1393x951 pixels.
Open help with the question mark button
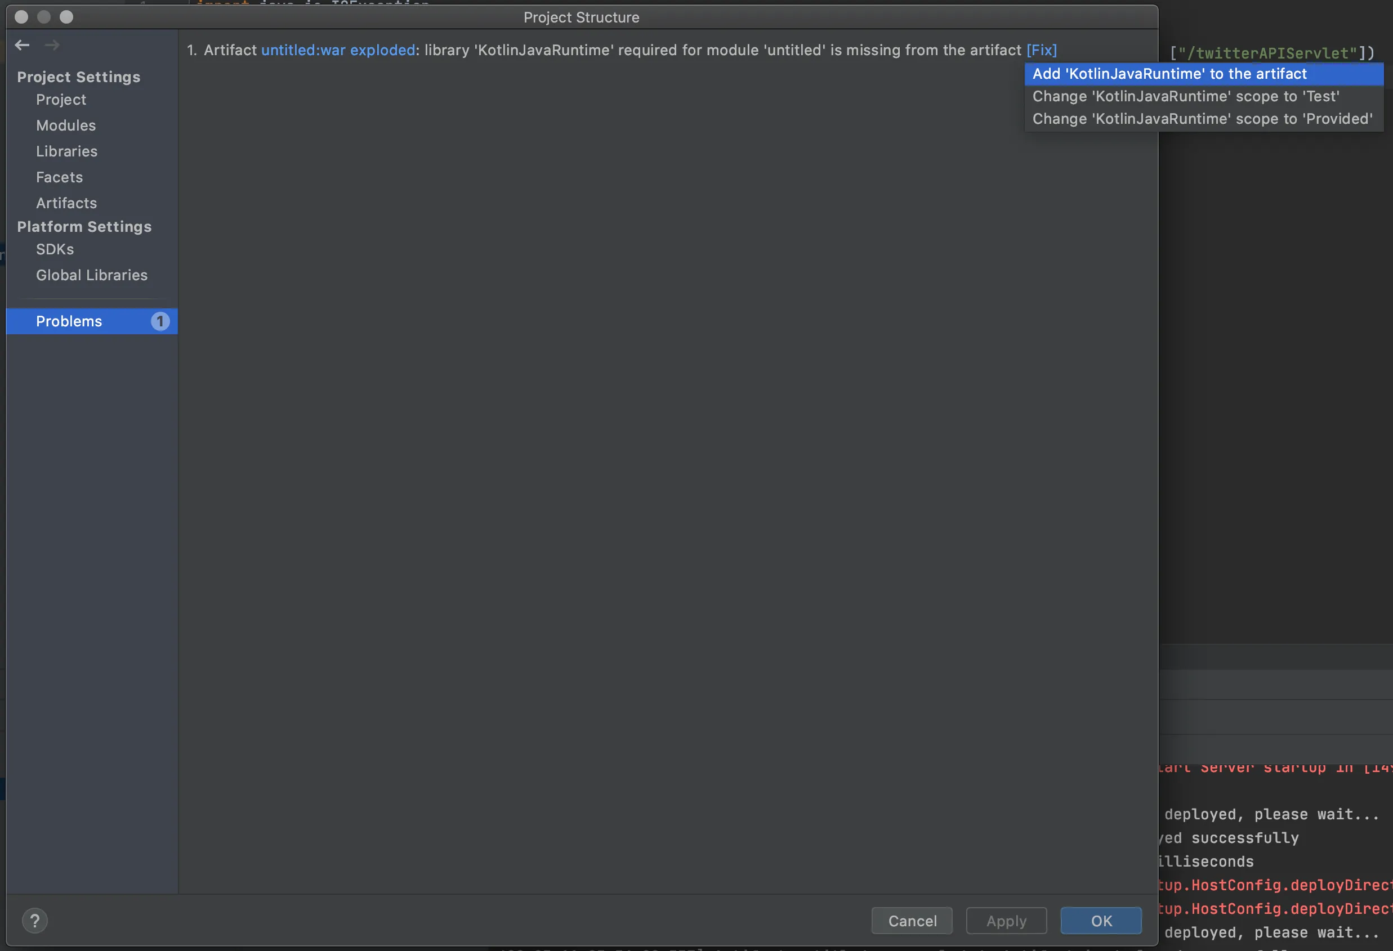[35, 921]
